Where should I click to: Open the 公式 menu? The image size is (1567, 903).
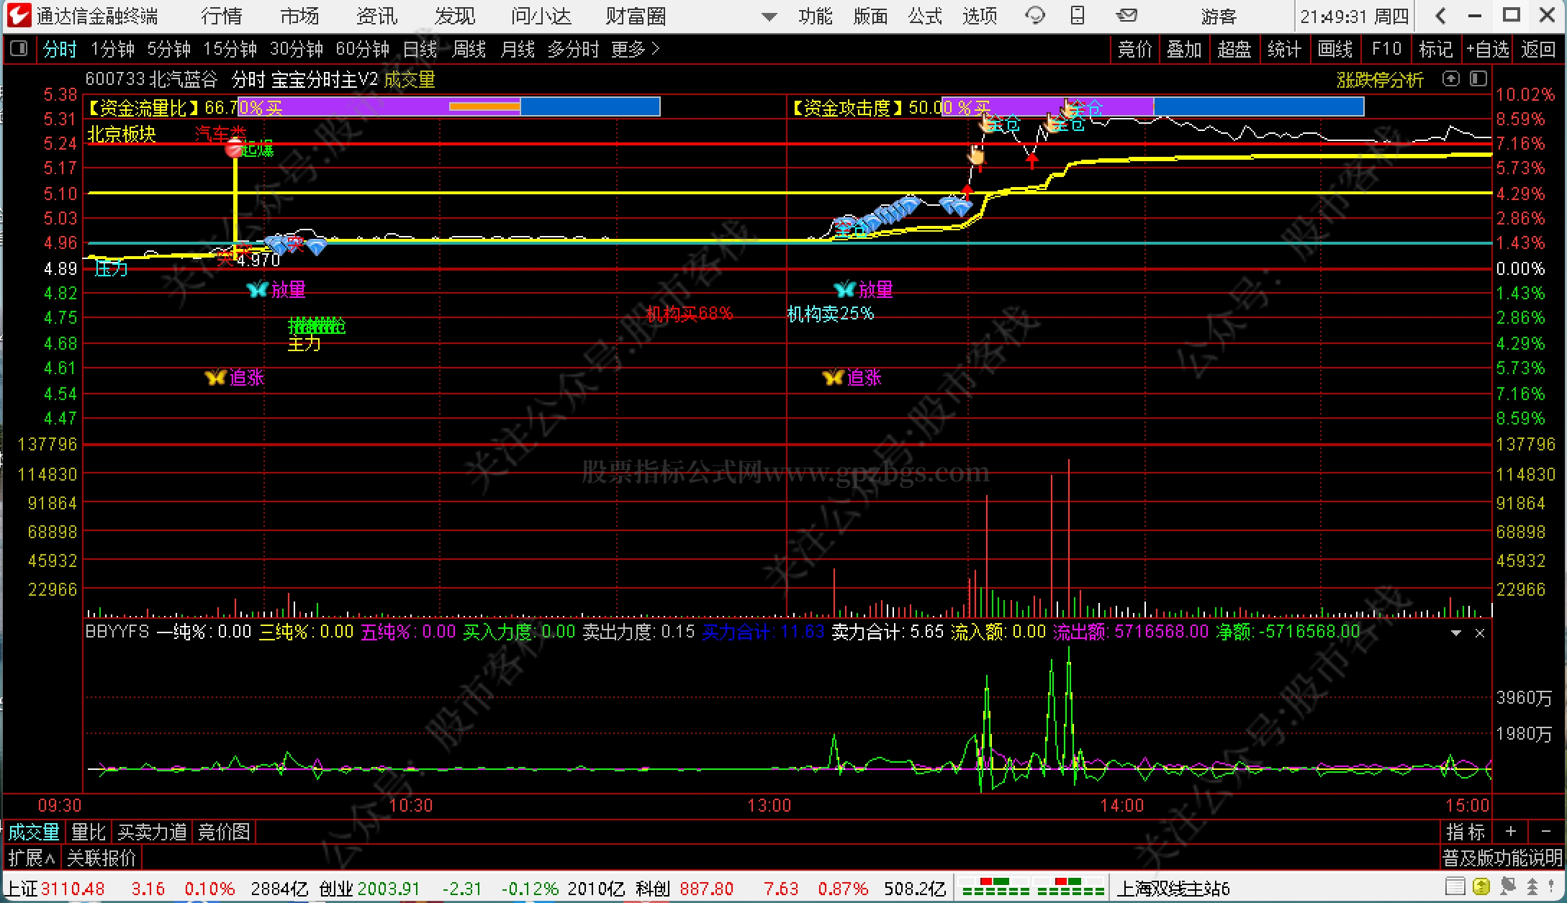pos(925,16)
